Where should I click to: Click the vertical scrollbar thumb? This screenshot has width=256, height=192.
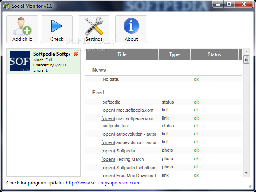[x=246, y=60]
